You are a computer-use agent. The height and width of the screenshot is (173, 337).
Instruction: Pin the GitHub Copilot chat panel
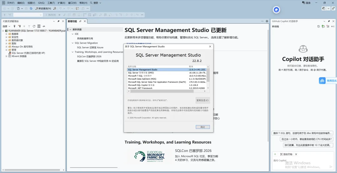point(329,21)
